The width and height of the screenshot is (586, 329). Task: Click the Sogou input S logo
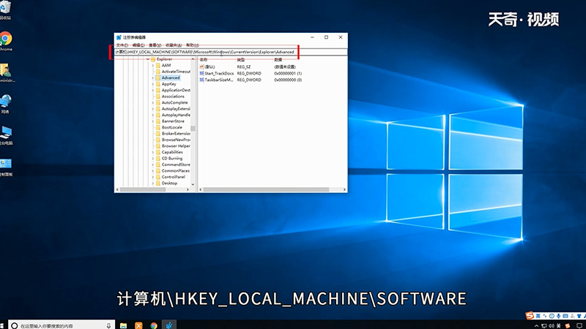530,316
